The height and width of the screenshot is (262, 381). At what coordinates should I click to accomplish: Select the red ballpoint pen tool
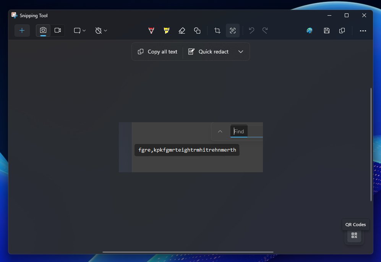[x=151, y=31]
